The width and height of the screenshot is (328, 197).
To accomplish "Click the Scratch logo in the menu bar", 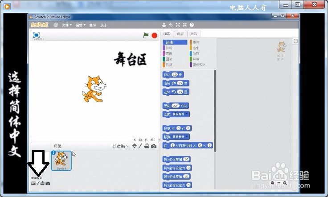I will (x=40, y=25).
